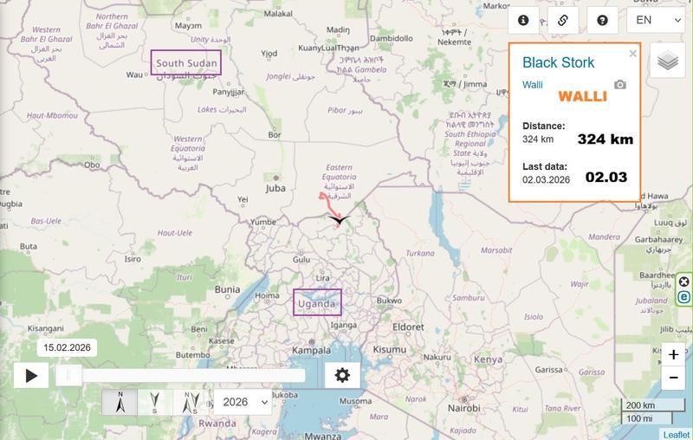Open the info button in top toolbar

pyautogui.click(x=523, y=20)
